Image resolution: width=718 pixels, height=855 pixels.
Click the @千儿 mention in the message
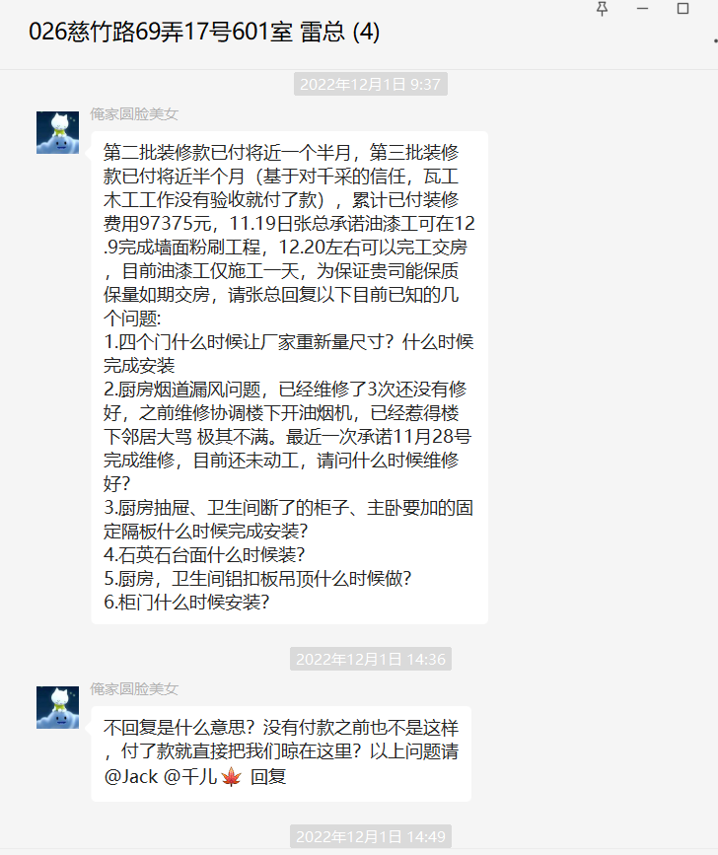(190, 776)
